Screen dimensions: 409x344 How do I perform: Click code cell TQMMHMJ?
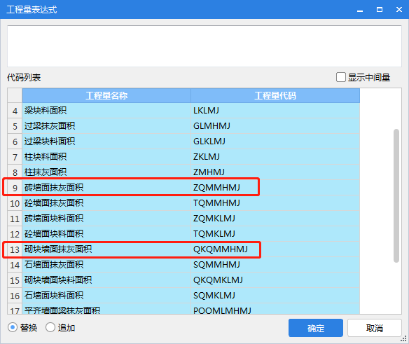[x=275, y=203]
